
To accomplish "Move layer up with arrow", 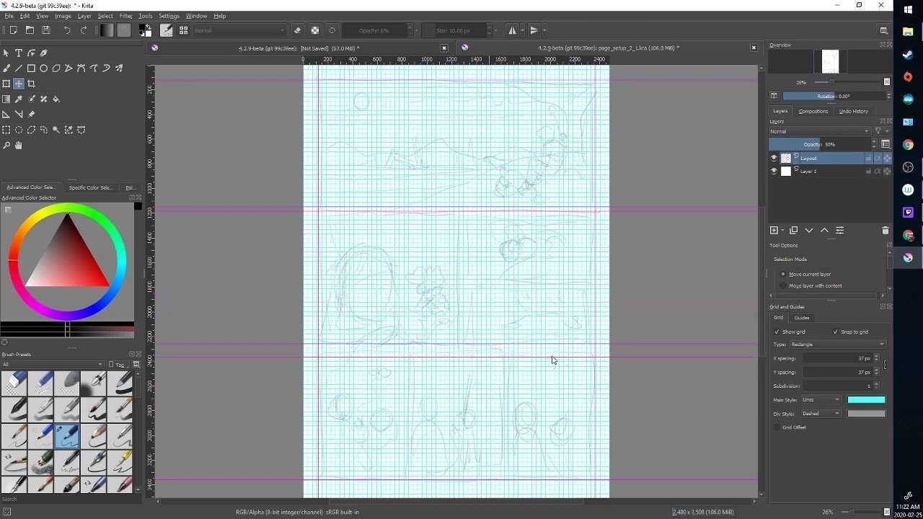I will click(824, 231).
